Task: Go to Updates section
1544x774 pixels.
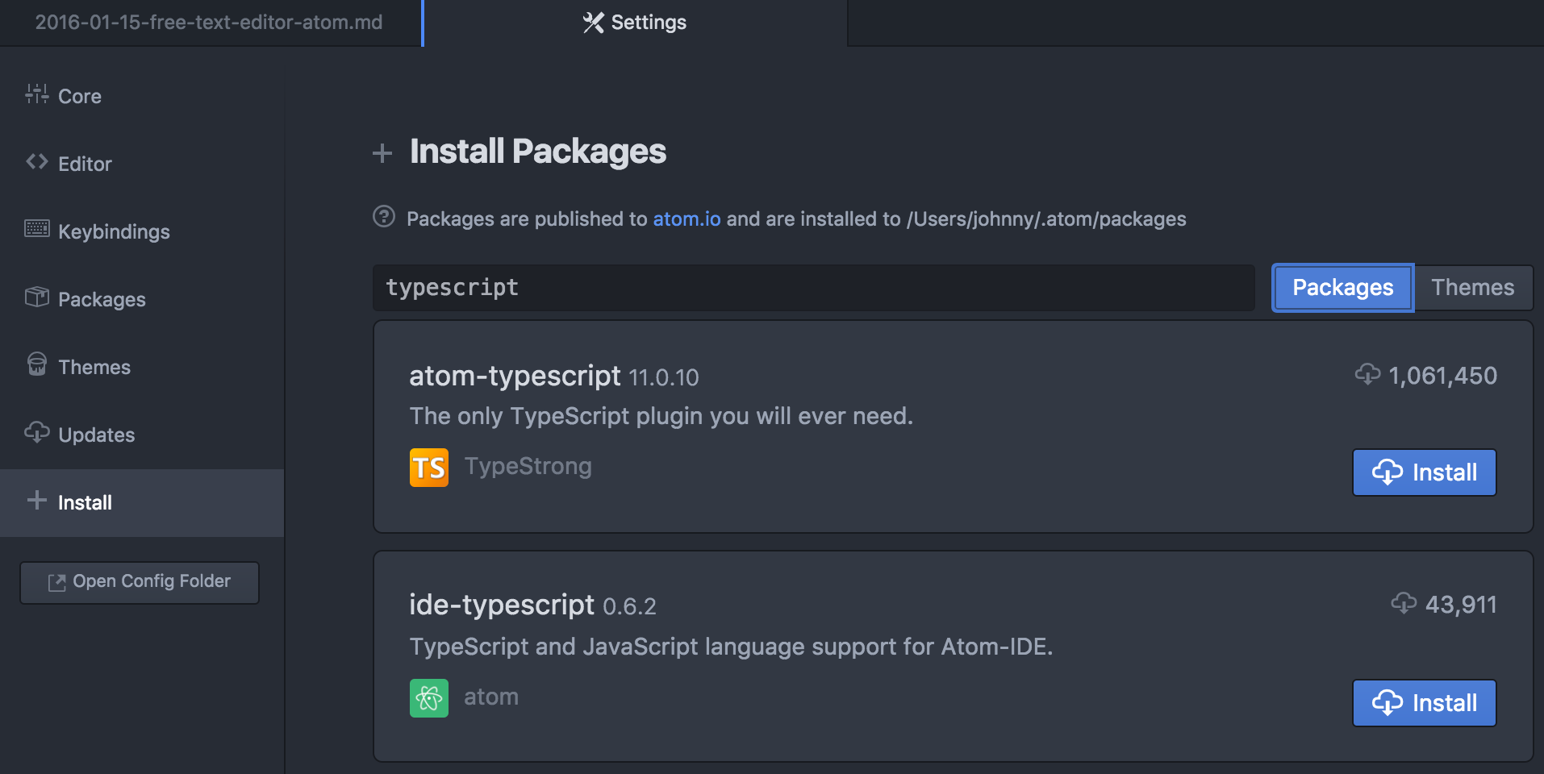Action: 142,435
